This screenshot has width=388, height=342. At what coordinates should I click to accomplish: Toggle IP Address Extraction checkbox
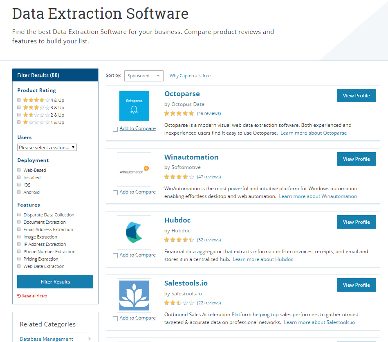point(19,244)
